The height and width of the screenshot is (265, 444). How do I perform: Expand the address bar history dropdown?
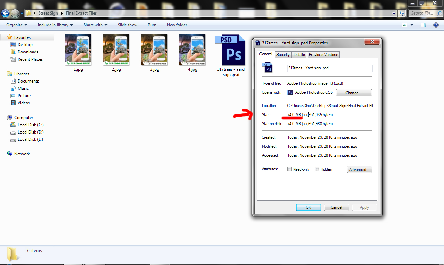coord(394,13)
